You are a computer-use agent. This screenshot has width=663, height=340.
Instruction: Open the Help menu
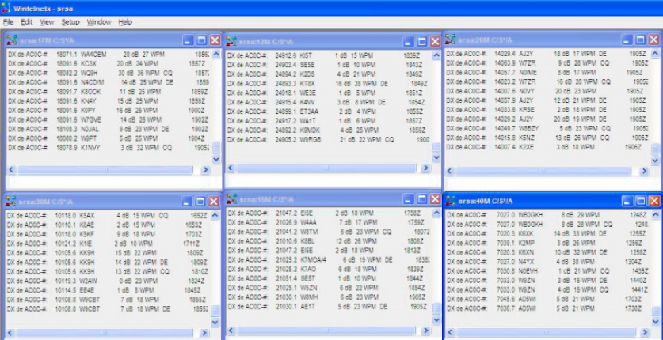click(x=125, y=22)
